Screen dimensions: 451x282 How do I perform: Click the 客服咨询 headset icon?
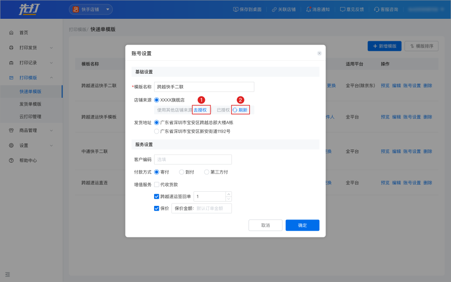(376, 9)
